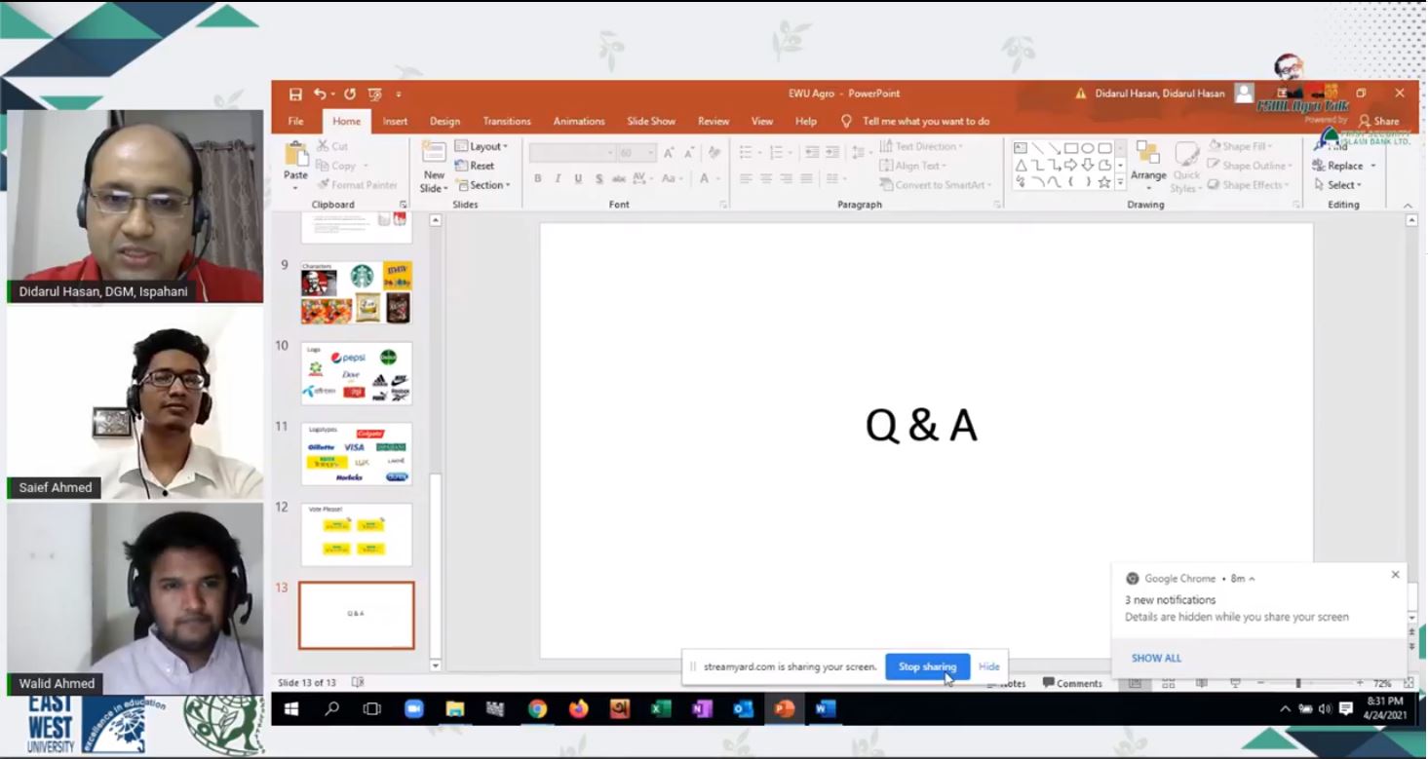1428x759 pixels.
Task: Open the Comments pane from status bar
Action: 1071,683
